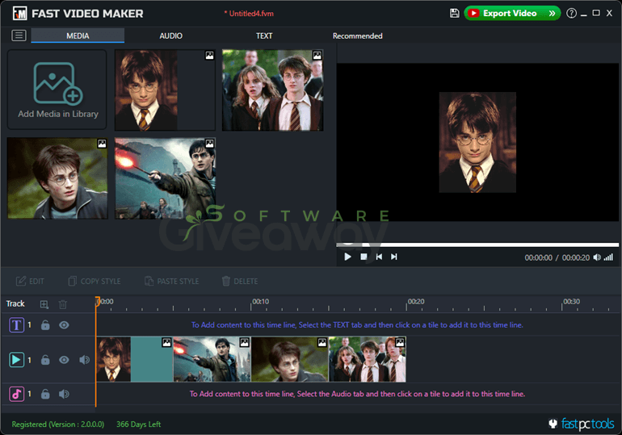Select the Video track play icon
This screenshot has height=435, width=622.
16,360
